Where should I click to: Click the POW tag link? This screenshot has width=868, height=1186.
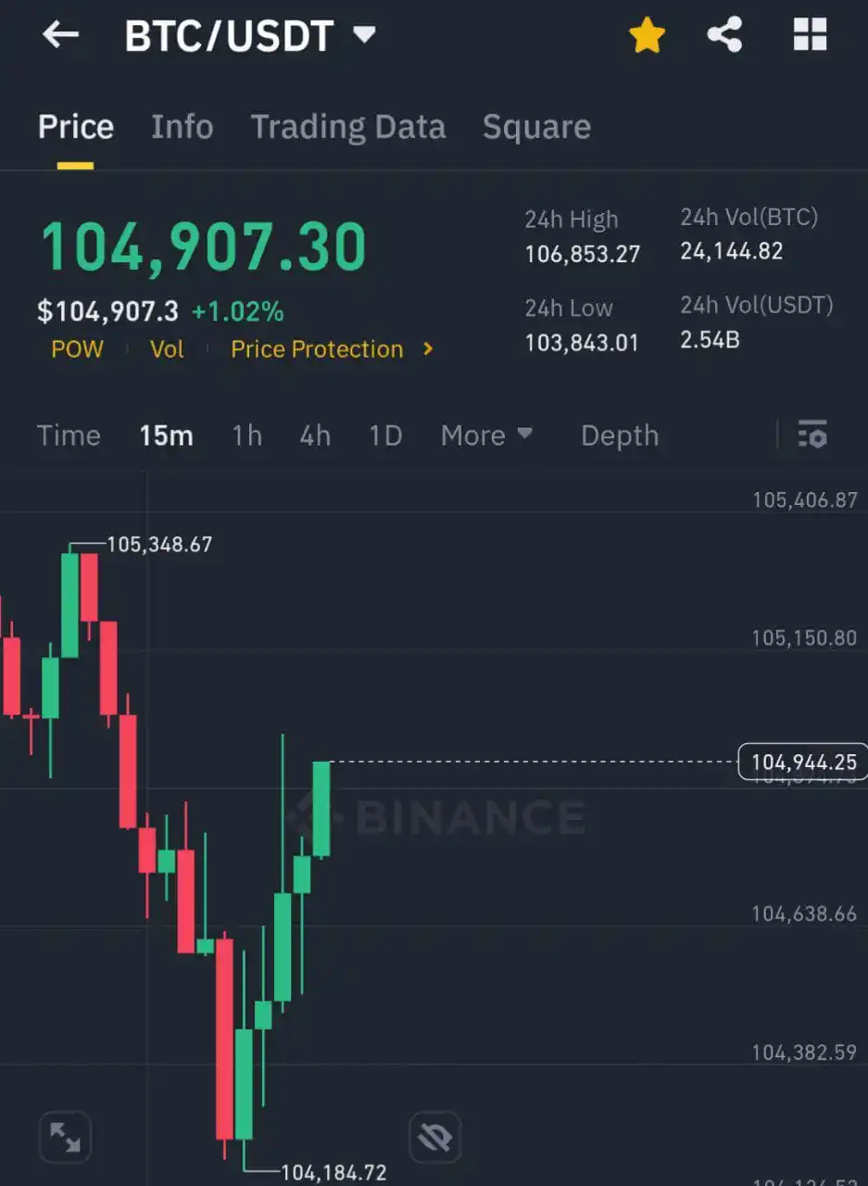[77, 349]
